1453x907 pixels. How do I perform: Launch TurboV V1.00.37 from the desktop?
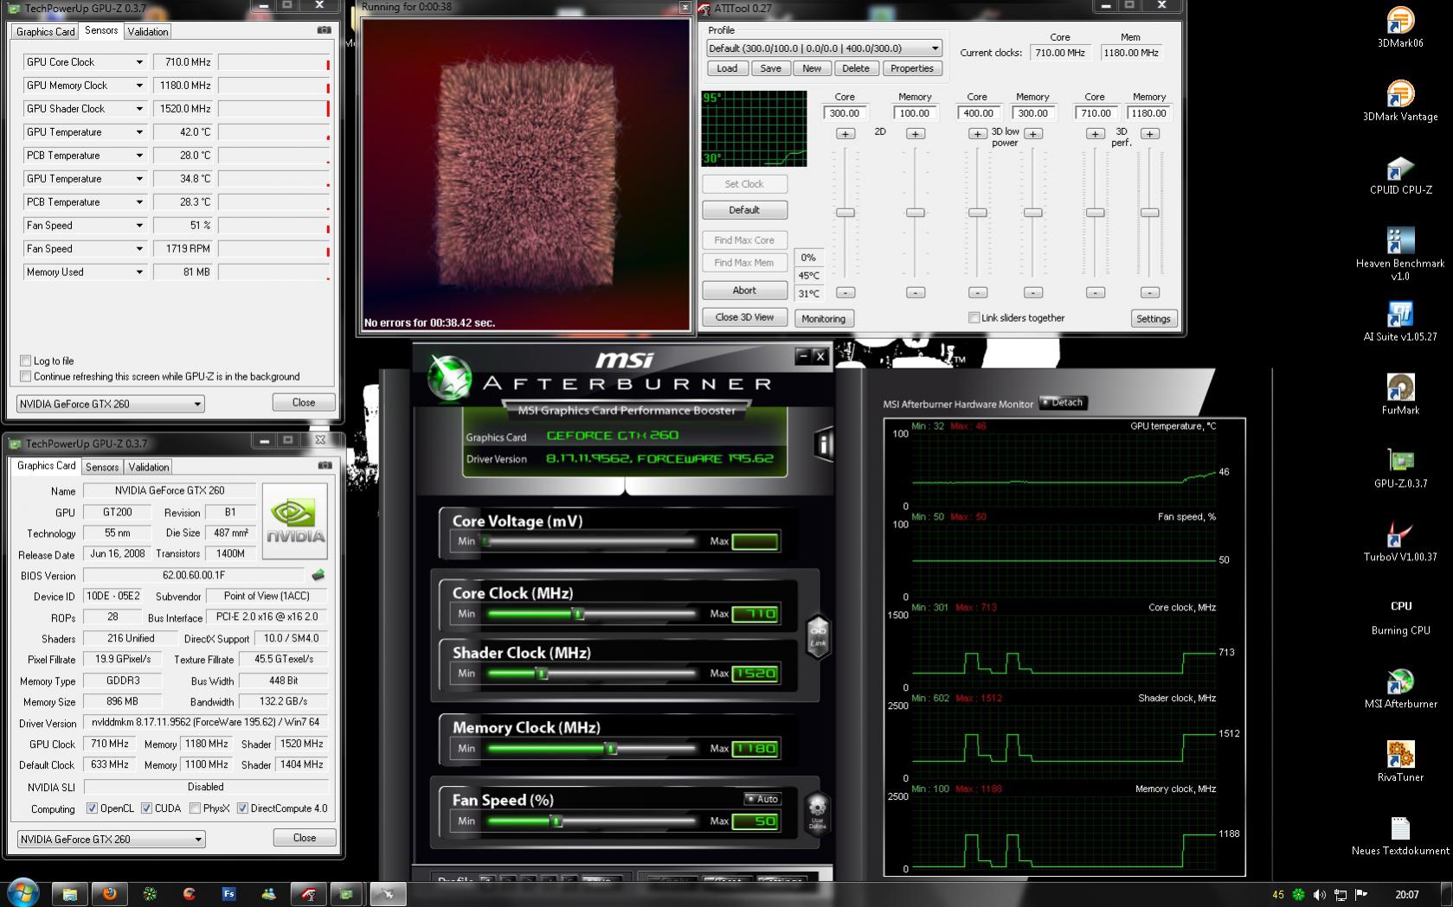[1399, 541]
